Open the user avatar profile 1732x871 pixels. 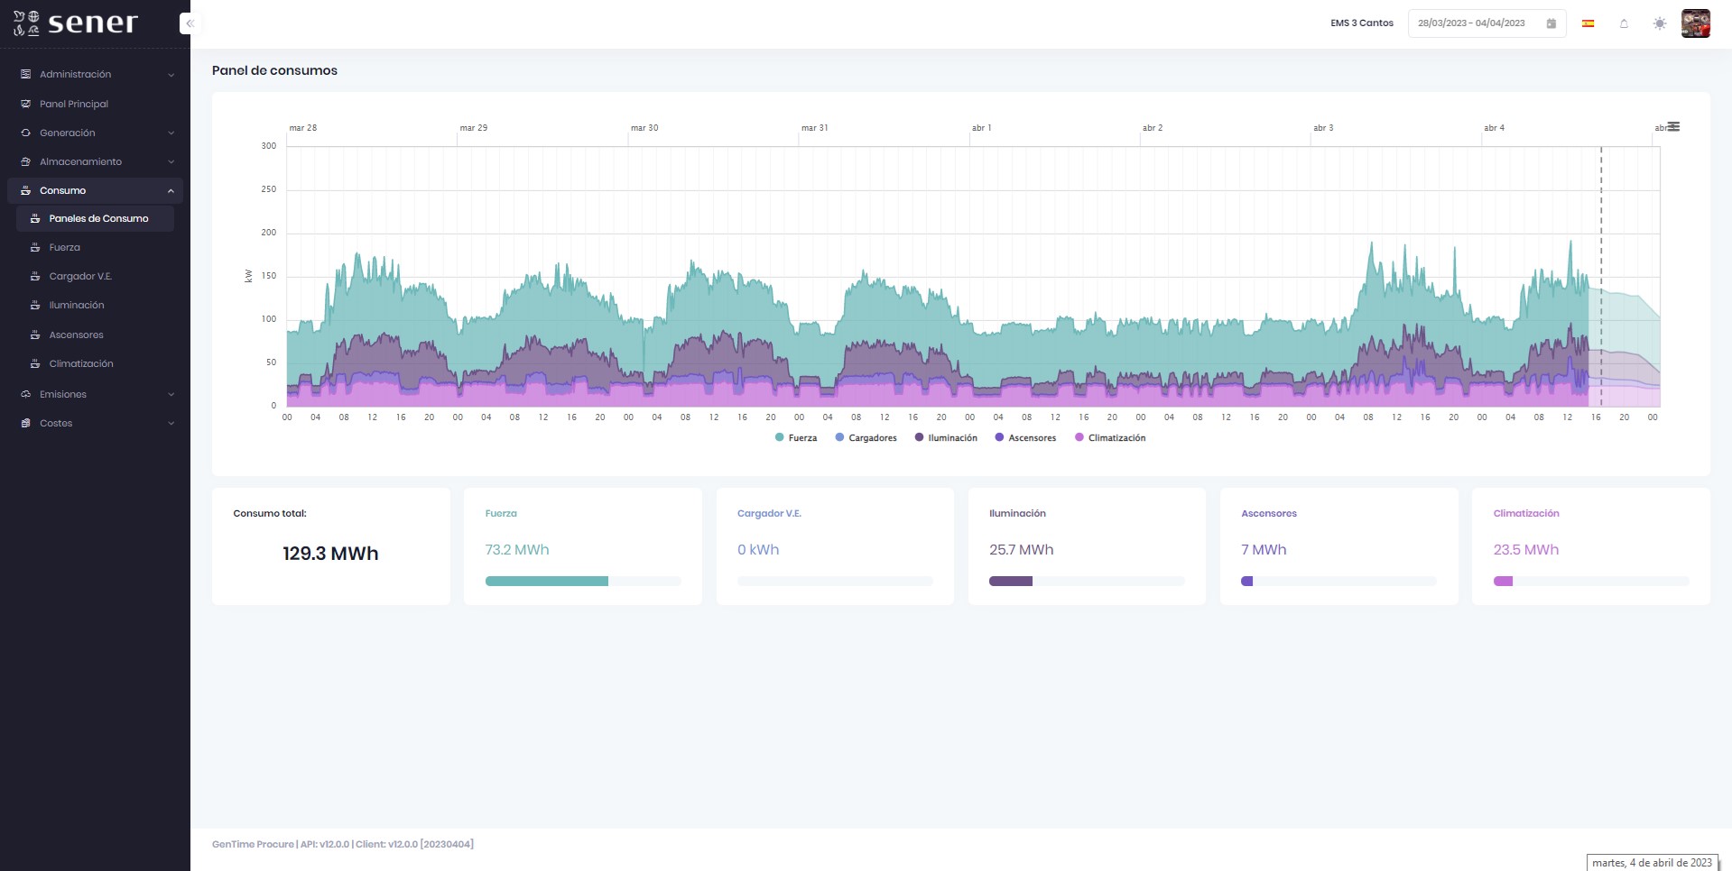click(1695, 23)
